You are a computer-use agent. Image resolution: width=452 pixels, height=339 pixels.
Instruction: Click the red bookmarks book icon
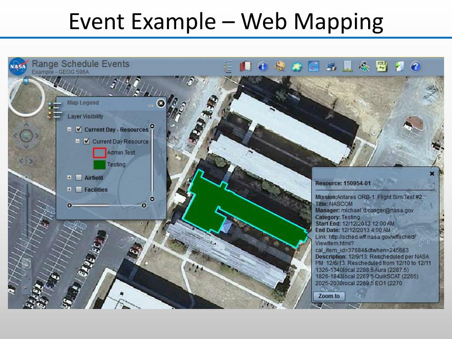coord(245,66)
